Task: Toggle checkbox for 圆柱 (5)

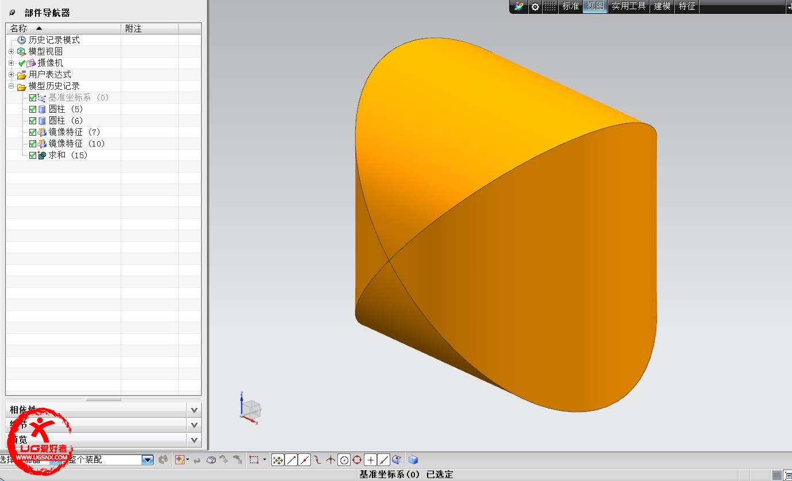Action: 33,109
